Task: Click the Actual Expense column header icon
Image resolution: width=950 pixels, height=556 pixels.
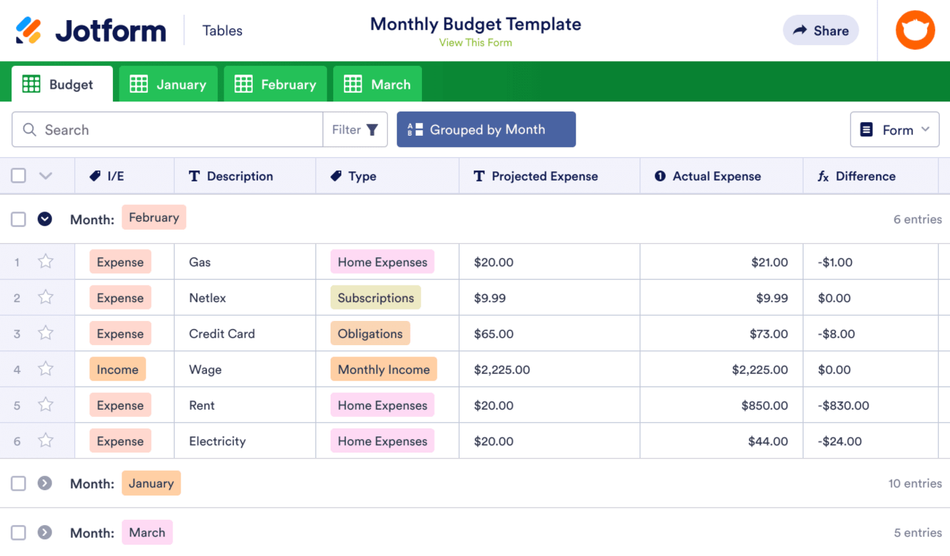Action: pyautogui.click(x=660, y=177)
